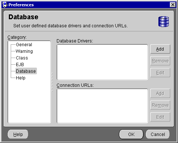Select Database in the Category tree
The height and width of the screenshot is (143, 178).
(26, 71)
